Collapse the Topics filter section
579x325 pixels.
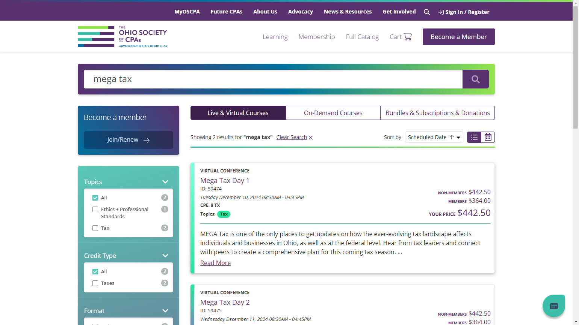pyautogui.click(x=165, y=182)
